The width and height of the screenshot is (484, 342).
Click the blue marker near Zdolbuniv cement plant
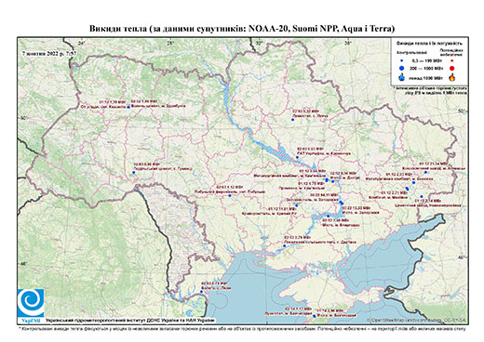128,107
